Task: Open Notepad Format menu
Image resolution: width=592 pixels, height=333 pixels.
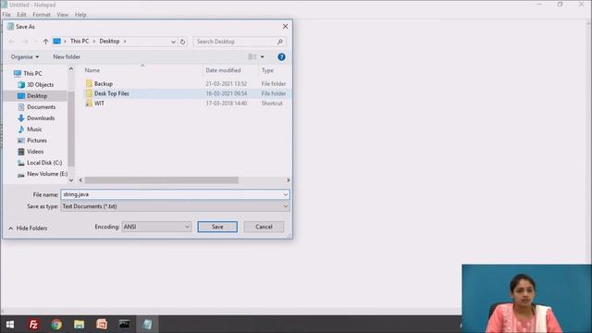Action: pos(42,15)
